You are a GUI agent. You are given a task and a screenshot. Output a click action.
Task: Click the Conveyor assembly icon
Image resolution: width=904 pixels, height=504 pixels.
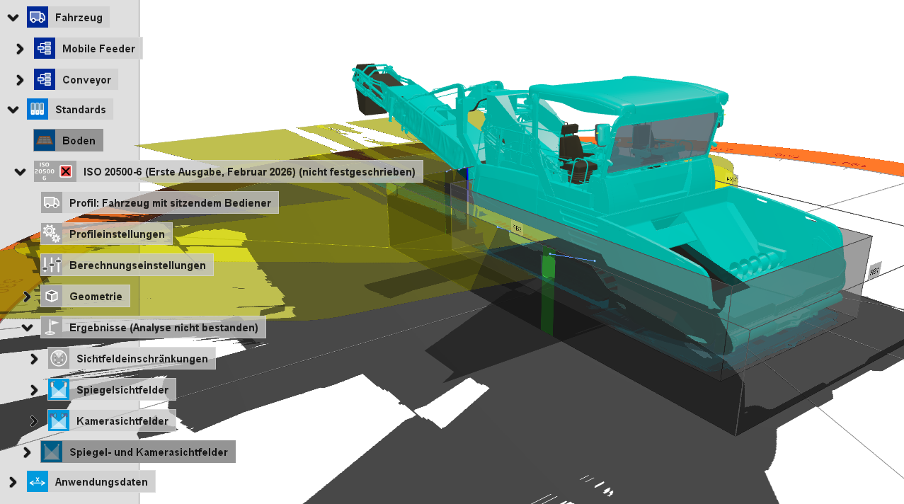point(45,79)
